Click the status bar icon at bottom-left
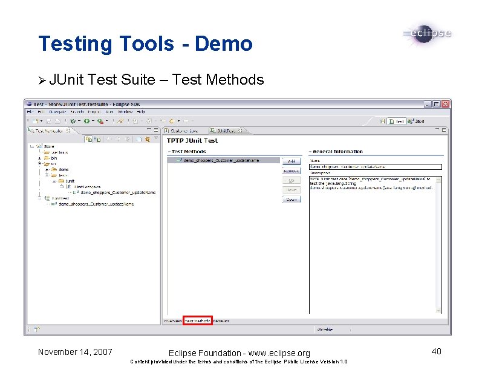479x370 pixels. pos(37,329)
